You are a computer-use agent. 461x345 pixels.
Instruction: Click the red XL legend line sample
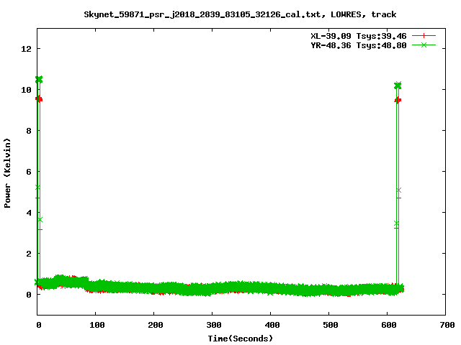click(424, 36)
